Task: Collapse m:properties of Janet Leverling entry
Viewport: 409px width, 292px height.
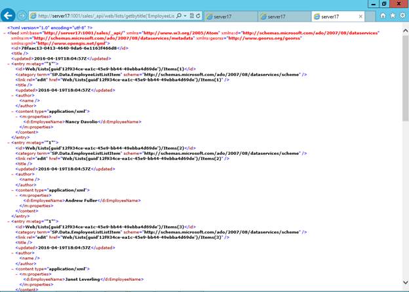Action: point(16,274)
